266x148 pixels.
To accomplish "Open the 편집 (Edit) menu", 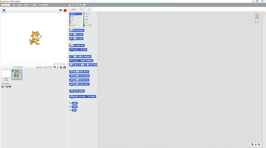I will coord(27,5).
